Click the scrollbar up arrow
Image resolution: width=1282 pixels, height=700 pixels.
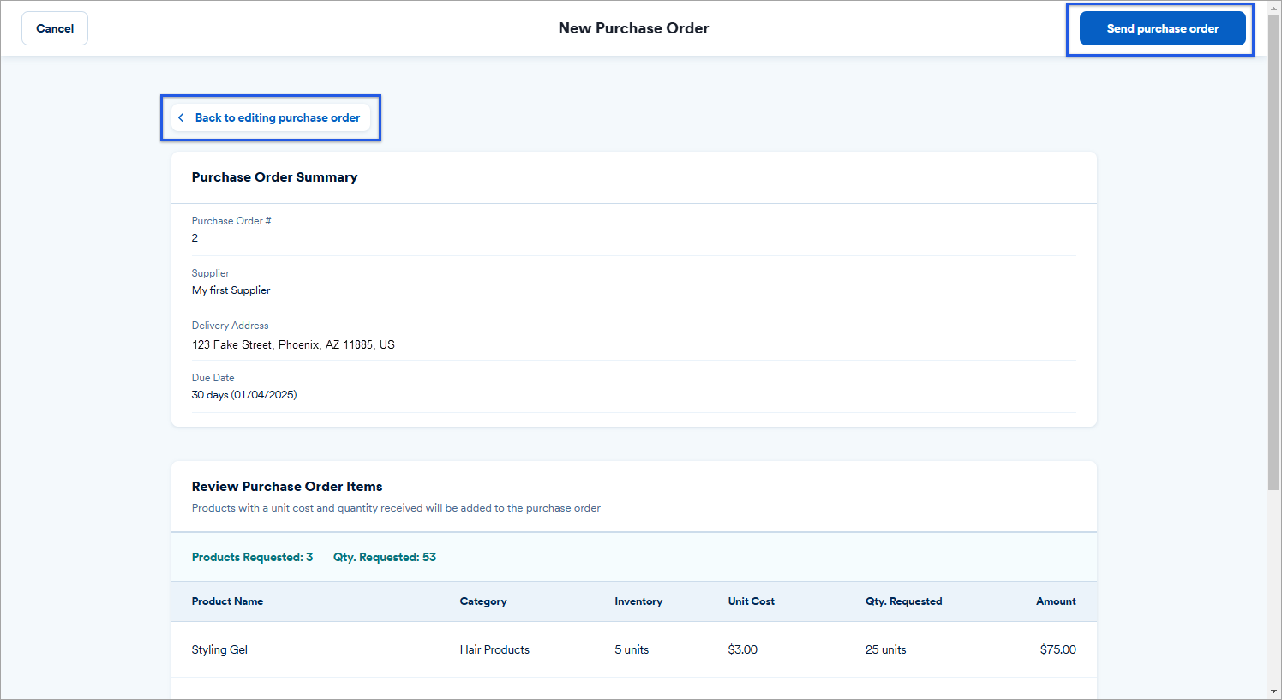click(x=1274, y=7)
